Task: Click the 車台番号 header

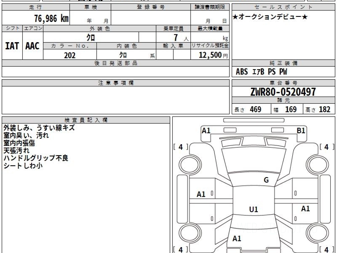Action: 284,83
